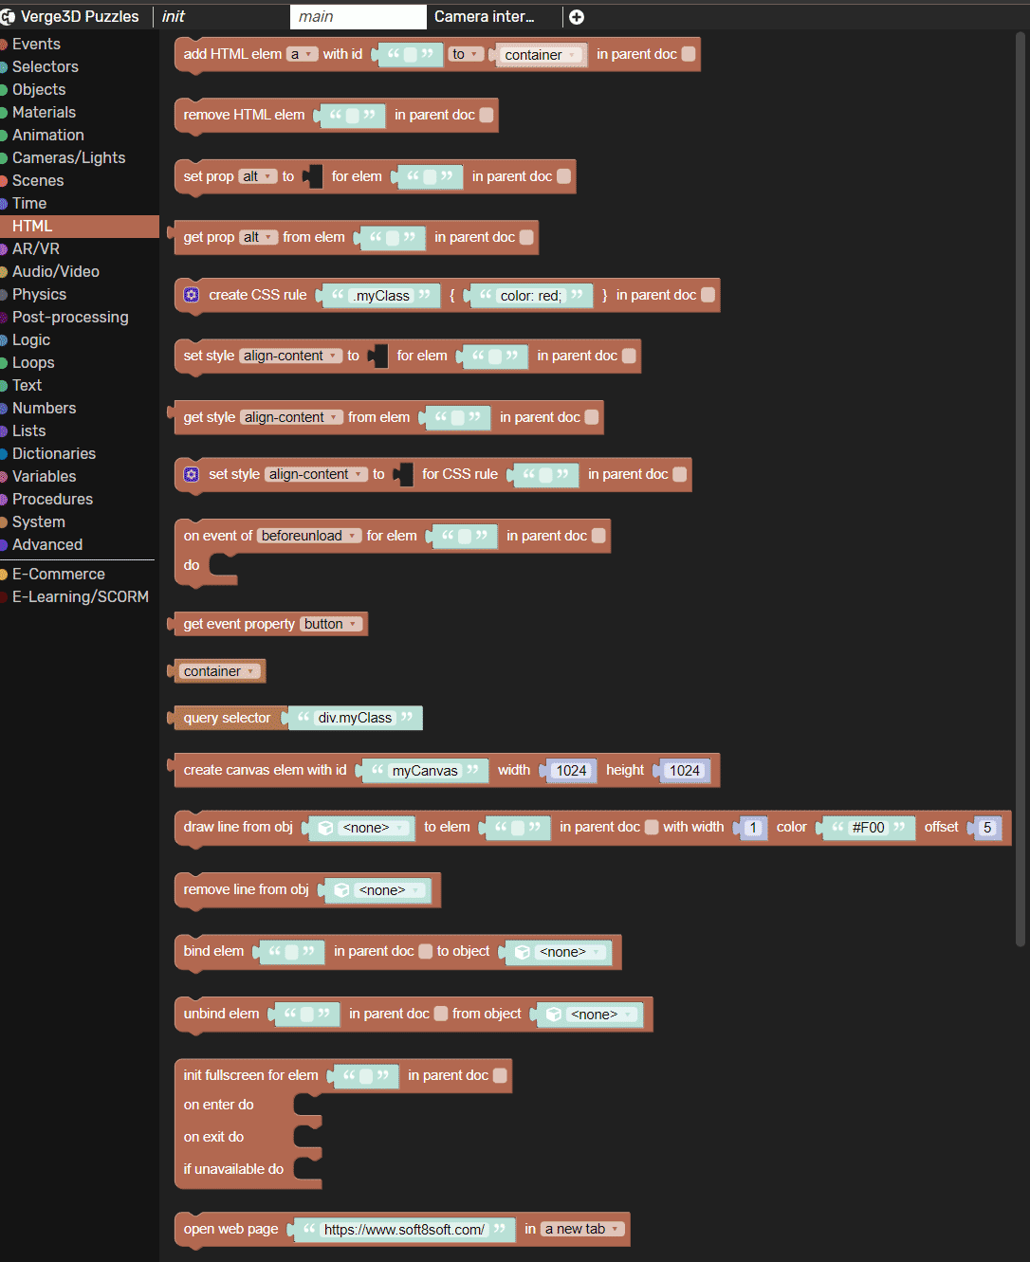The image size is (1030, 1262).
Task: Toggle in parent doc on the bind elem block
Action: (x=426, y=951)
